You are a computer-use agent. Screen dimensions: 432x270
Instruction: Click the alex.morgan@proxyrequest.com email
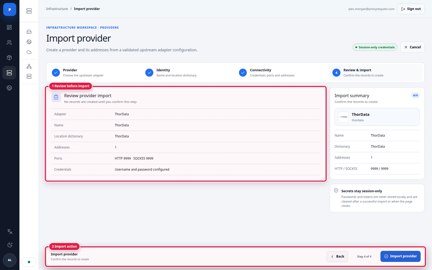click(x=371, y=9)
